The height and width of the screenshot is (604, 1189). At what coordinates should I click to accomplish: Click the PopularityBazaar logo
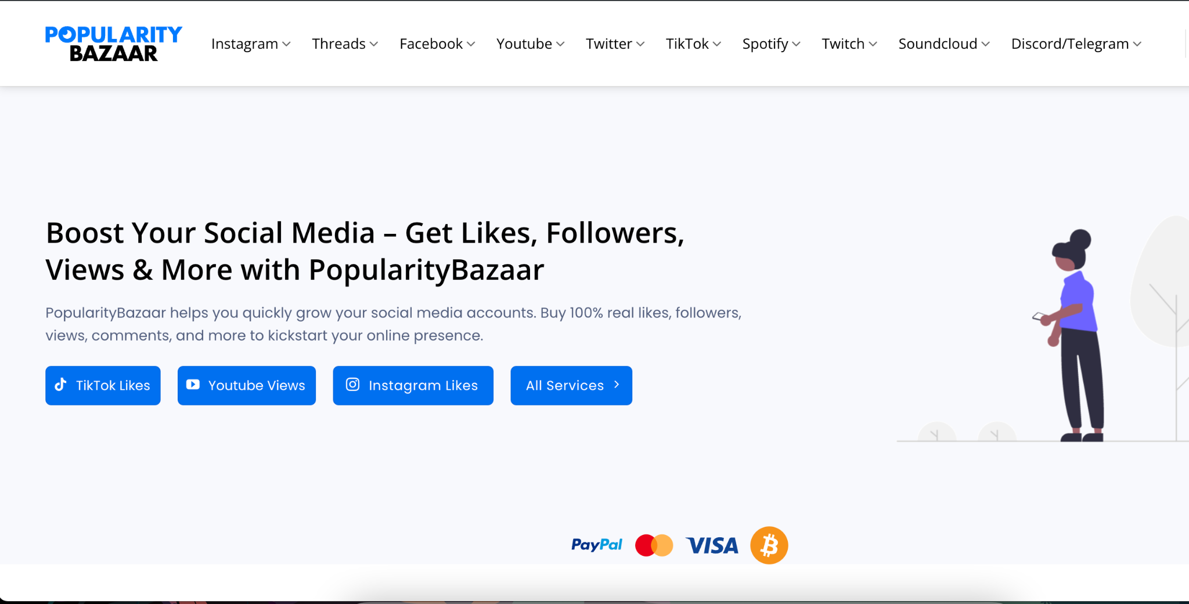[114, 44]
